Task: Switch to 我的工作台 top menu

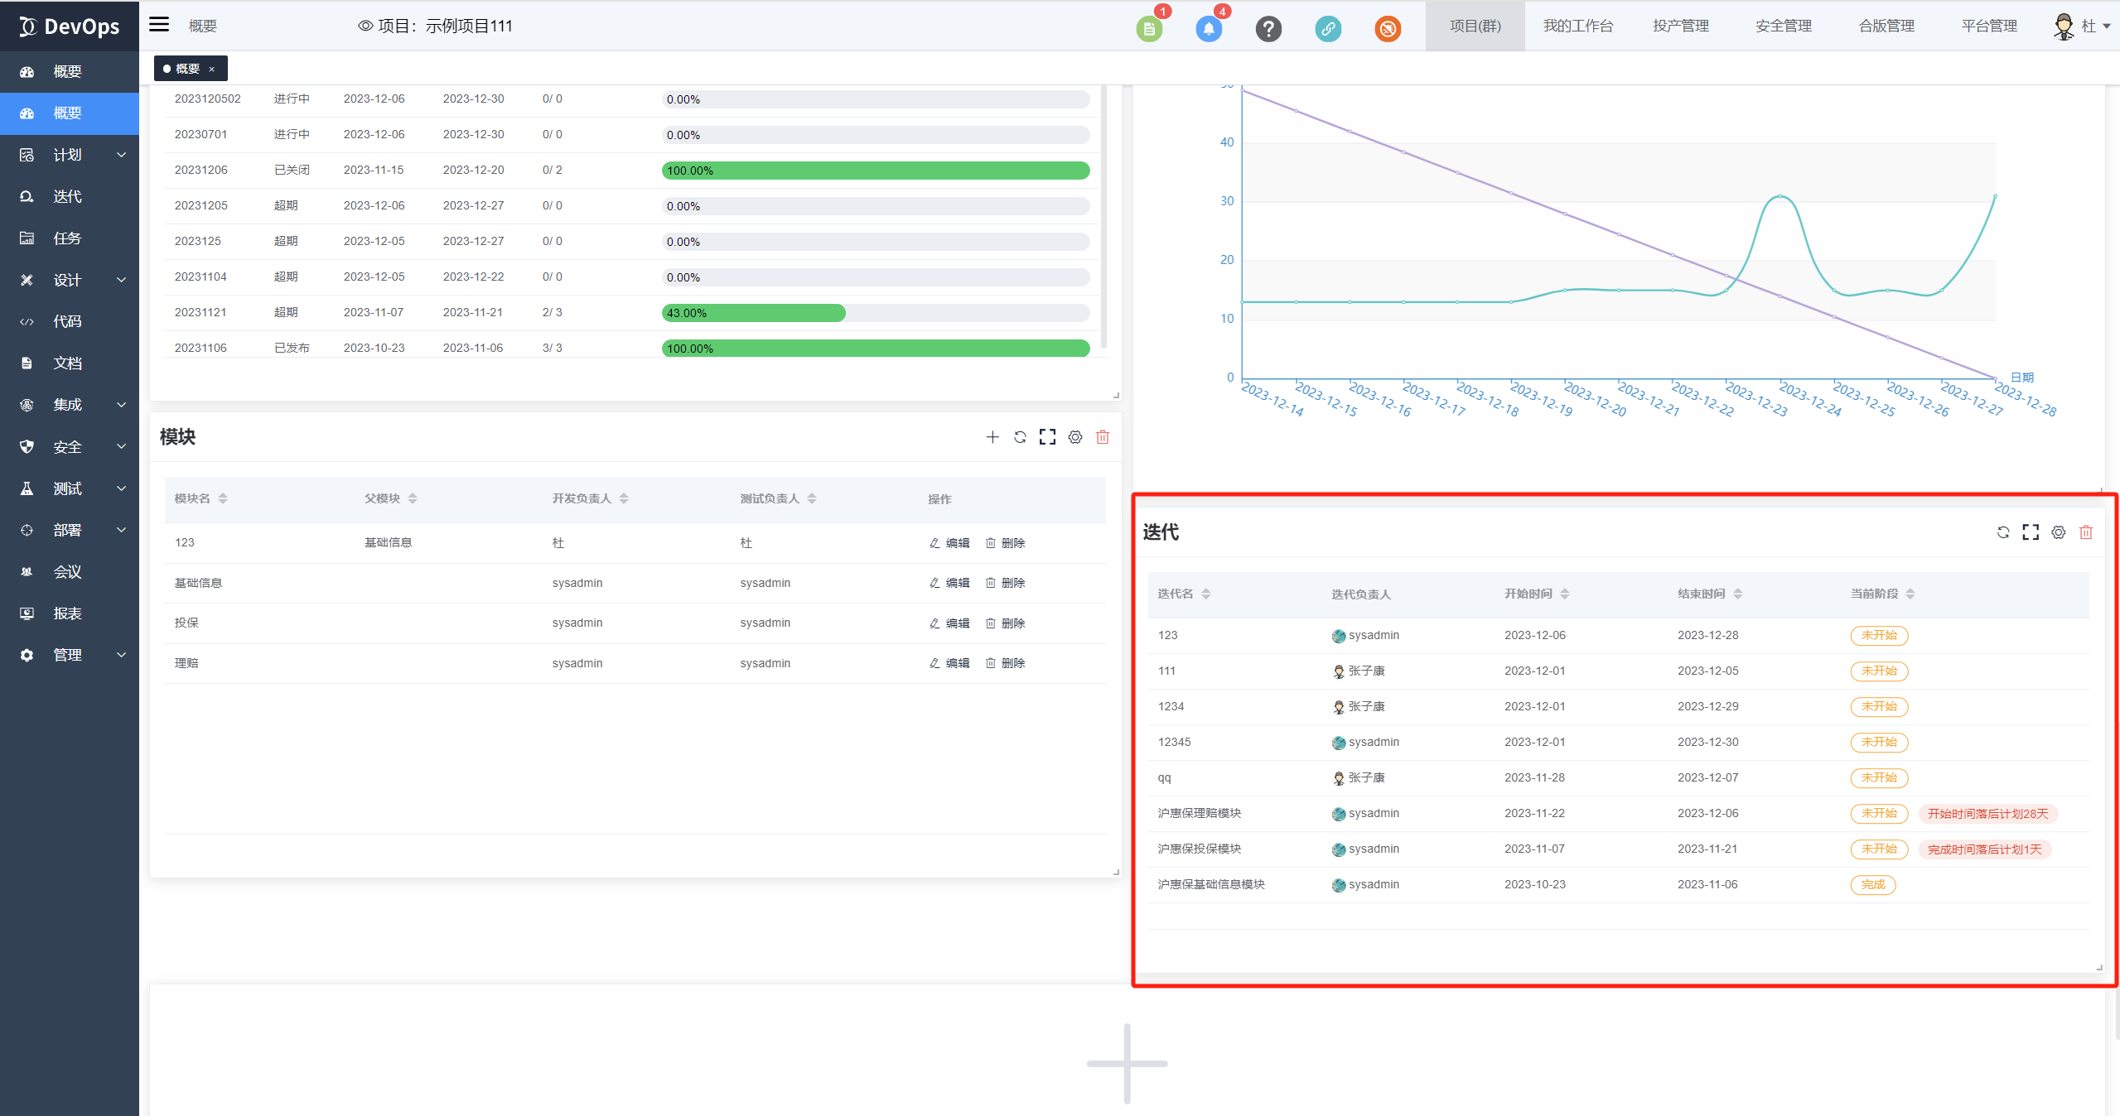Action: pos(1577,26)
